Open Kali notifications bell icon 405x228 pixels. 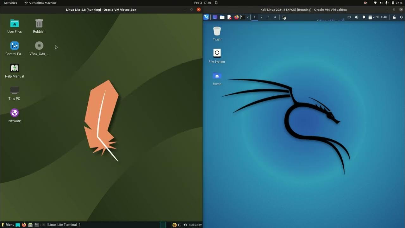tap(364, 17)
